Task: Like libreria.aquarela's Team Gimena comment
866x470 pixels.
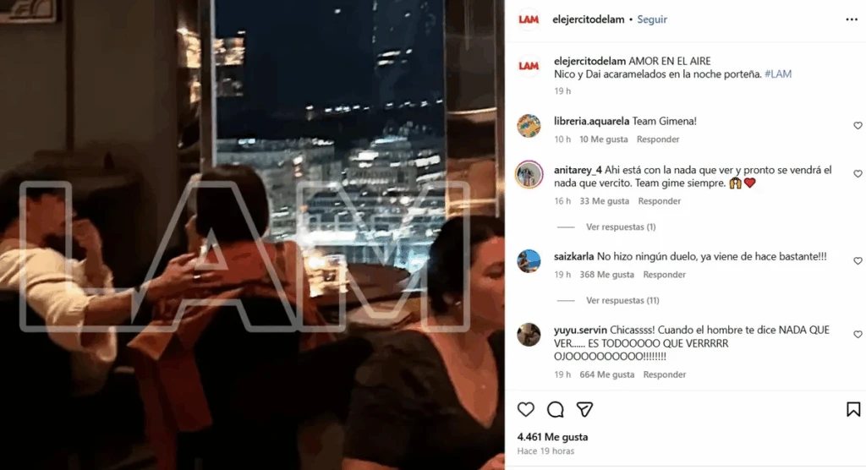Action: click(858, 126)
